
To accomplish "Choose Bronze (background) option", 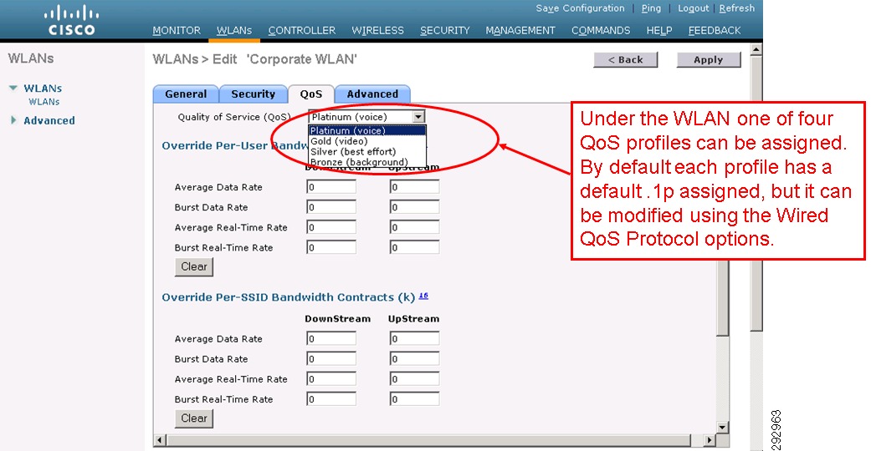I will click(367, 162).
